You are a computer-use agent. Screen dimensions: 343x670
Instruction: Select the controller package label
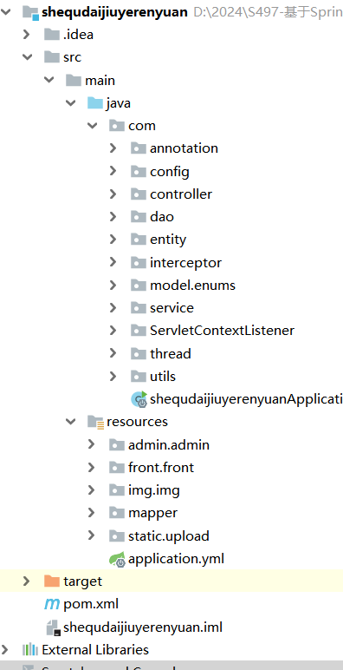click(x=181, y=194)
